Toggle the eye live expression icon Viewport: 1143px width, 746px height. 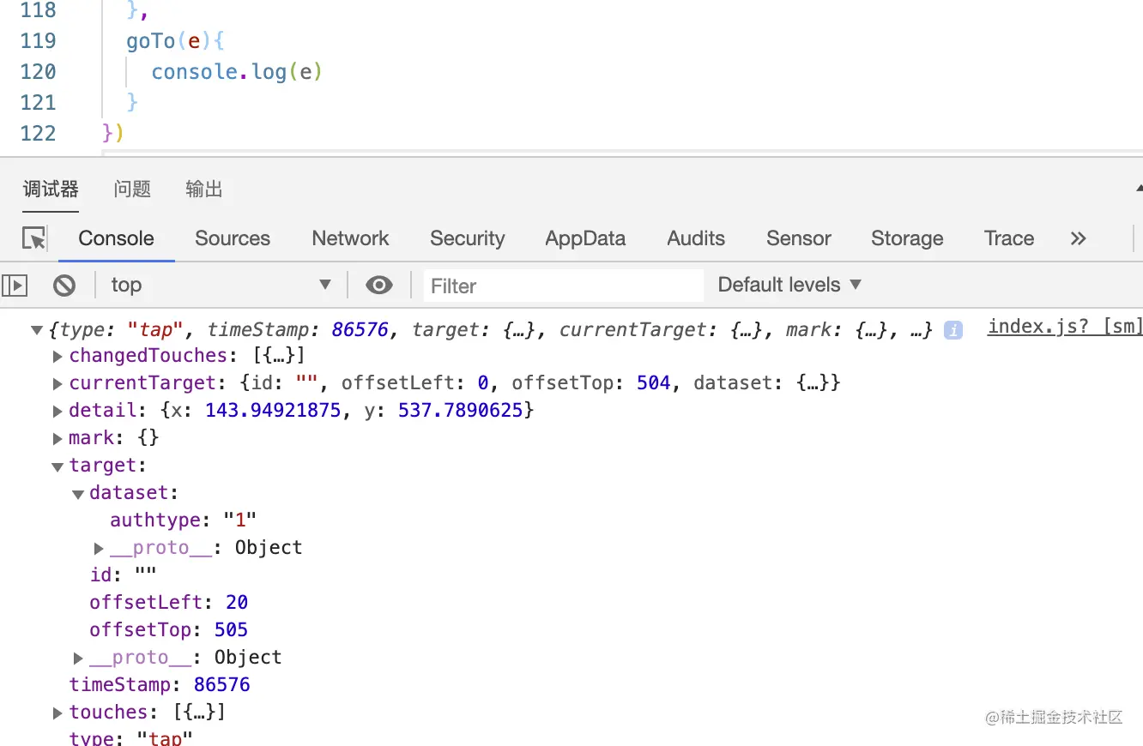coord(379,286)
